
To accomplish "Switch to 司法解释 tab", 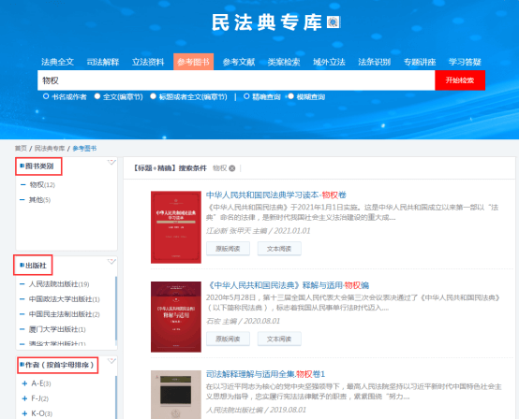I will click(x=103, y=62).
